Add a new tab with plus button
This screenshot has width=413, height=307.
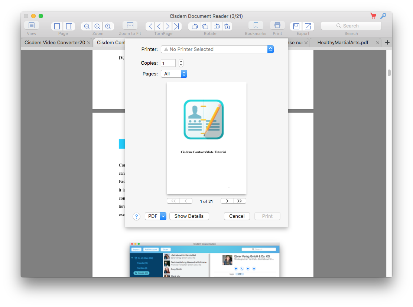click(387, 43)
